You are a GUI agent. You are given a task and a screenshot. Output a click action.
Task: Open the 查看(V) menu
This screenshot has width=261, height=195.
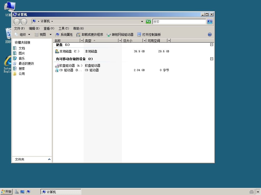(x=49, y=28)
